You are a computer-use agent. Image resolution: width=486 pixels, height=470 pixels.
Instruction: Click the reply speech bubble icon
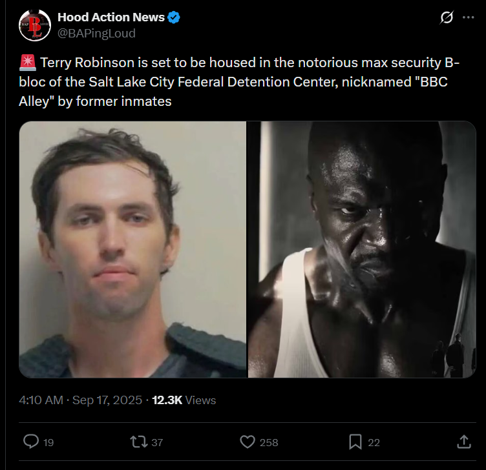[31, 442]
